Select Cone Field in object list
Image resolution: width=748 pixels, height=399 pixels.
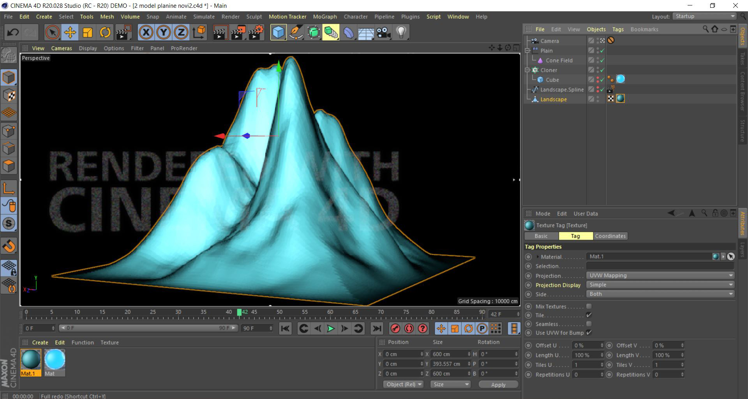tap(559, 60)
